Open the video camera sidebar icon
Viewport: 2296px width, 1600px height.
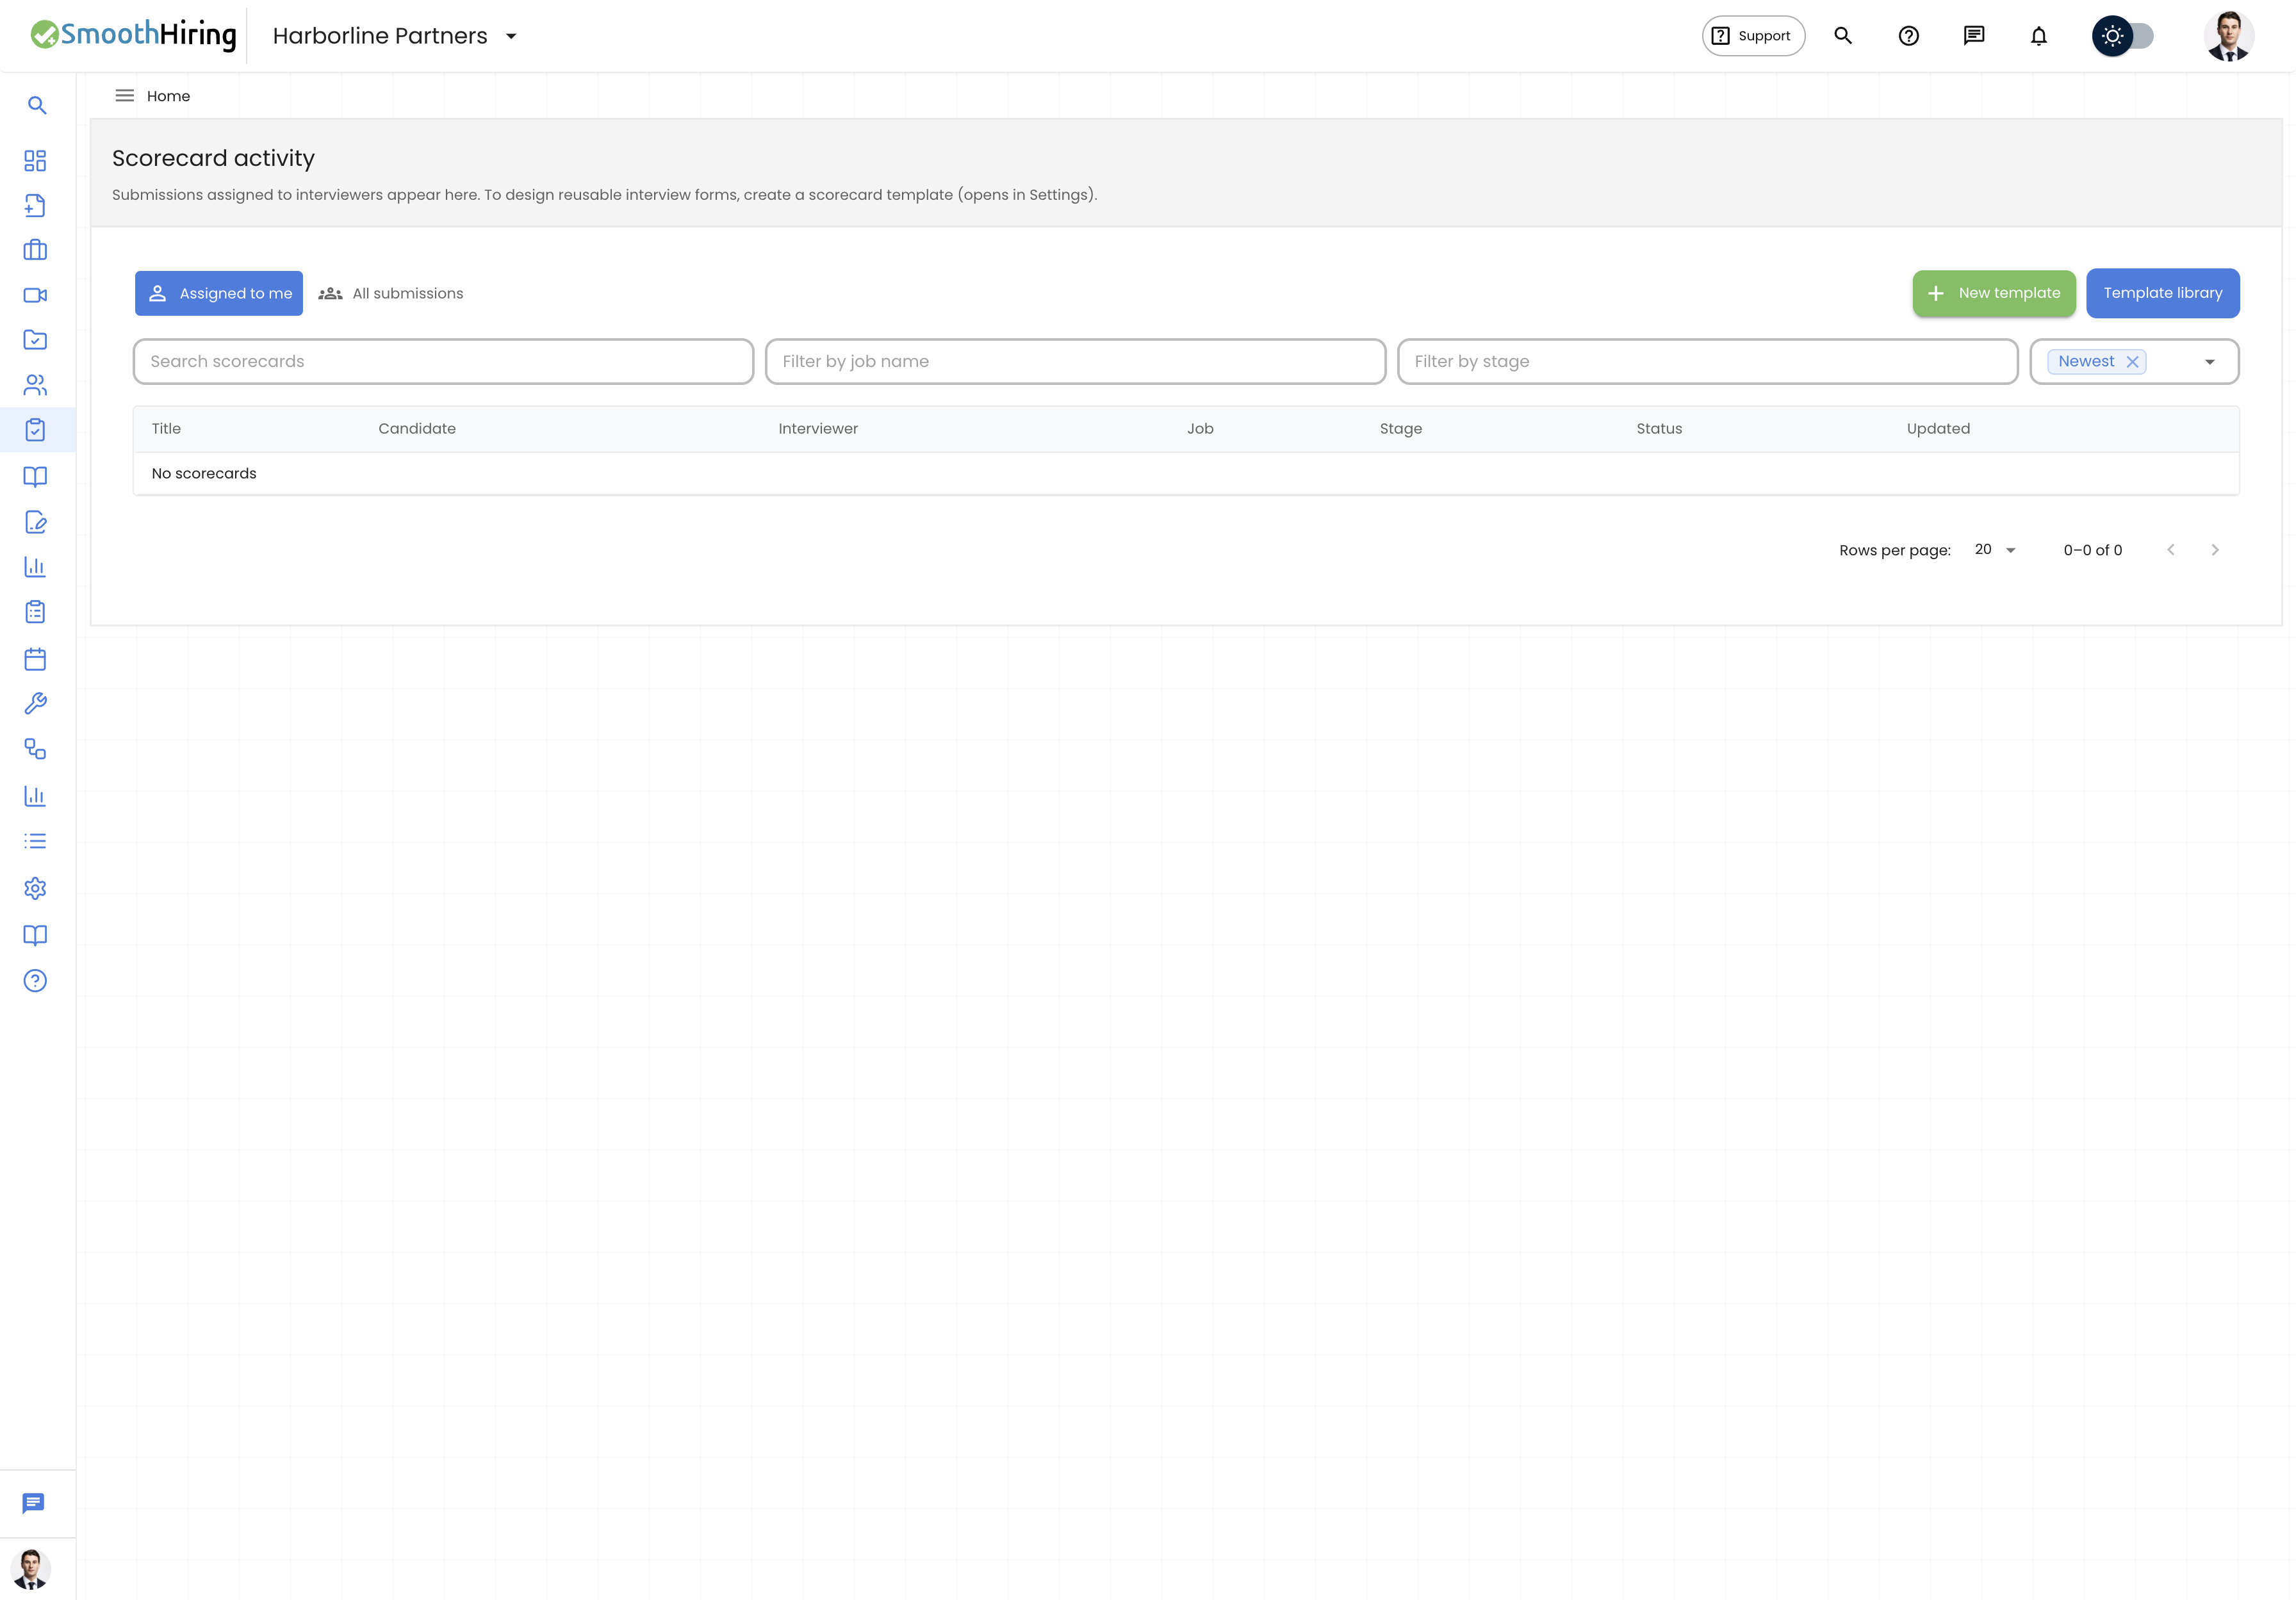click(x=35, y=295)
